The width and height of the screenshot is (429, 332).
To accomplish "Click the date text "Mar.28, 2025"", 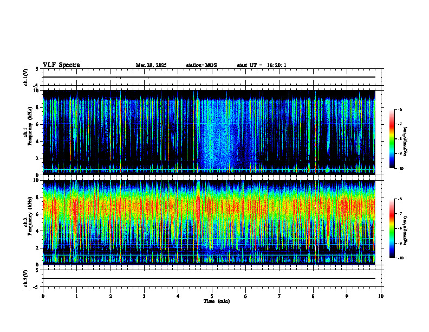I will point(151,65).
